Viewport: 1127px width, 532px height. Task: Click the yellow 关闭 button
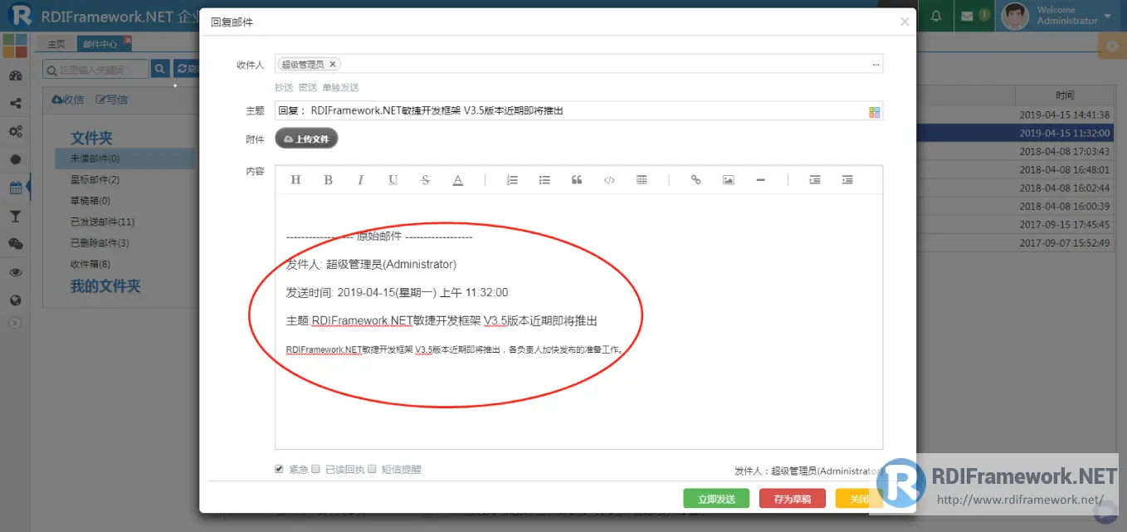[x=859, y=499]
